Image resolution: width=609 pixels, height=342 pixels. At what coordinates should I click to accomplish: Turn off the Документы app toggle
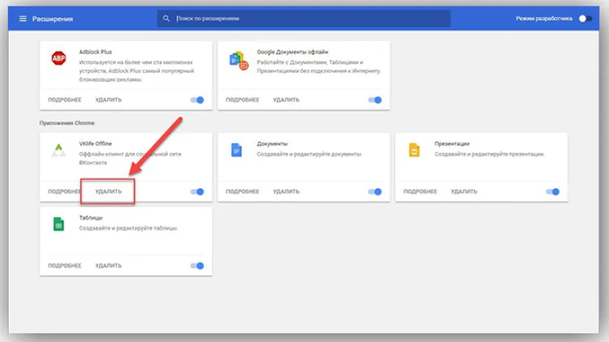click(375, 192)
